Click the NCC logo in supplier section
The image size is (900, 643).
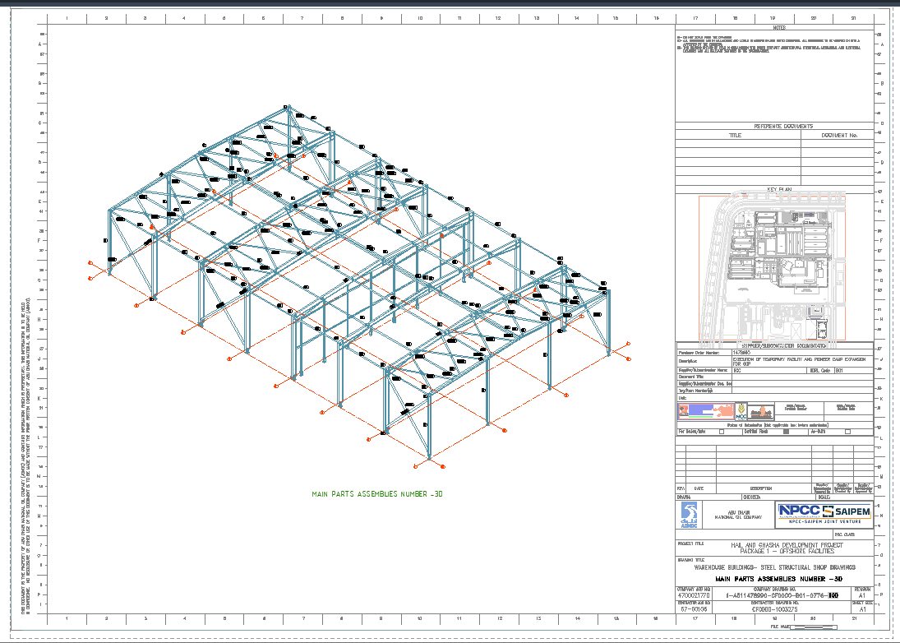click(x=741, y=411)
